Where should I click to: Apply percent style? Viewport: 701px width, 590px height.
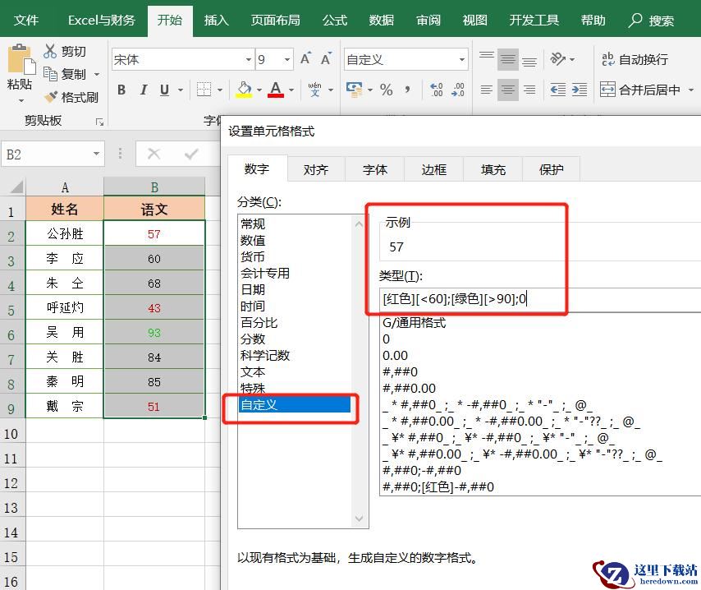pos(387,90)
